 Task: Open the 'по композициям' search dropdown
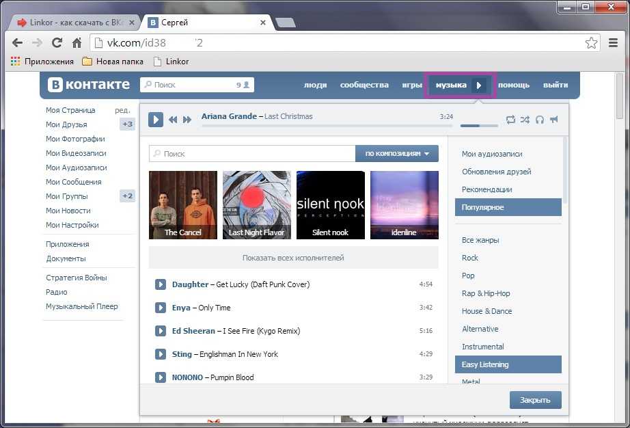click(397, 154)
